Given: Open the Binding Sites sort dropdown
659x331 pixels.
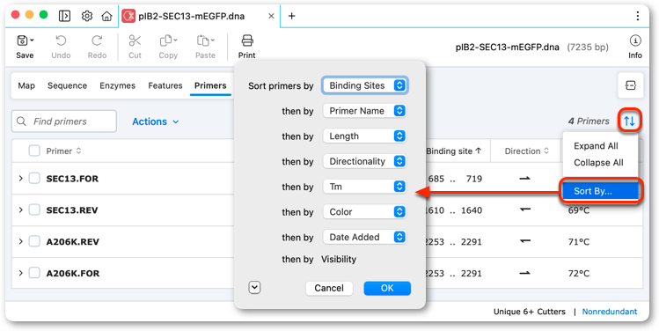Looking at the screenshot, I should tap(364, 85).
